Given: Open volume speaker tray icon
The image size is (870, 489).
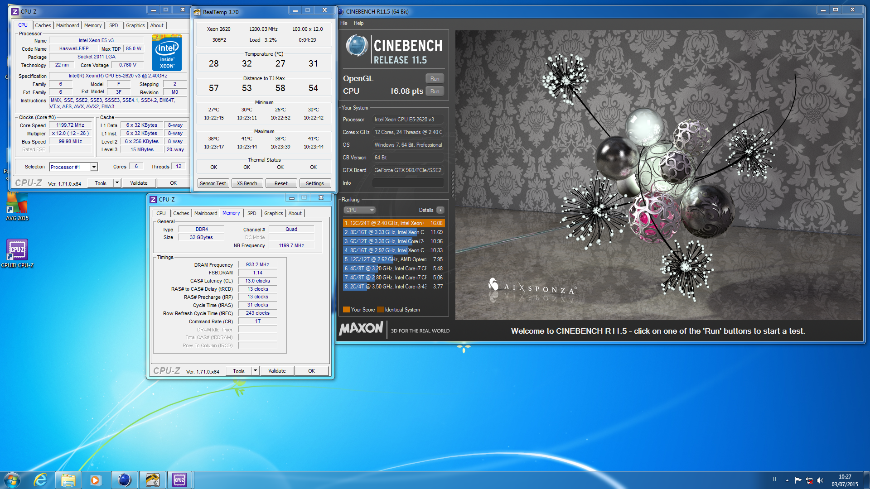Looking at the screenshot, I should (820, 480).
